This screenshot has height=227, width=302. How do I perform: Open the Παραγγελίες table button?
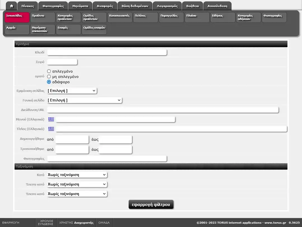click(x=171, y=17)
